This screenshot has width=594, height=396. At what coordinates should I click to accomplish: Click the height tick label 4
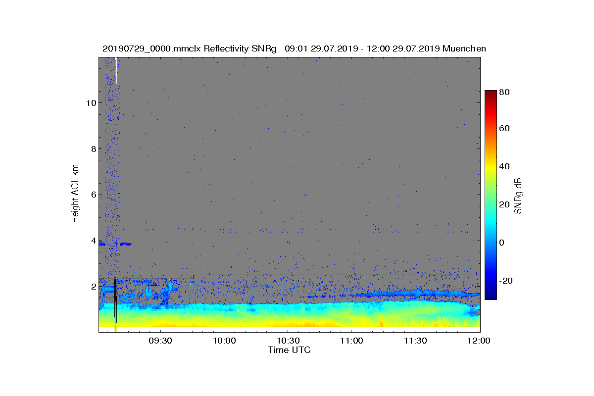pyautogui.click(x=93, y=241)
